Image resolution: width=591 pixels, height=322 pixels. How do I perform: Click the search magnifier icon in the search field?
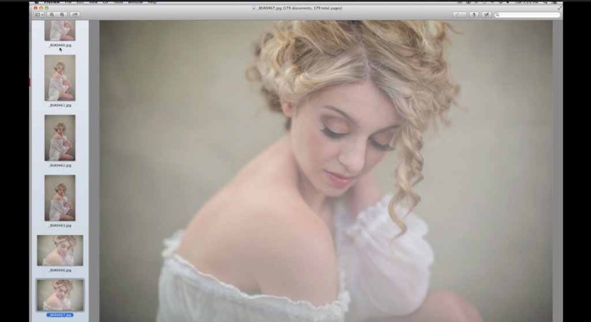click(498, 14)
